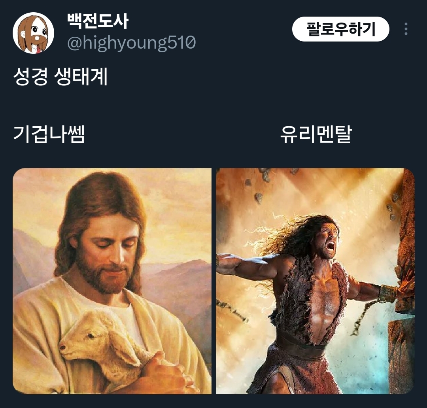Open the 백전도사 display name link

[x=98, y=21]
